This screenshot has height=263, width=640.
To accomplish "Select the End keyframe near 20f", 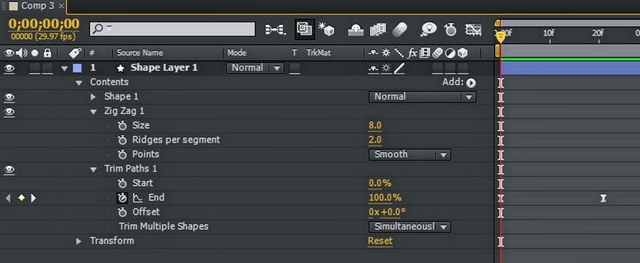I will (x=604, y=198).
